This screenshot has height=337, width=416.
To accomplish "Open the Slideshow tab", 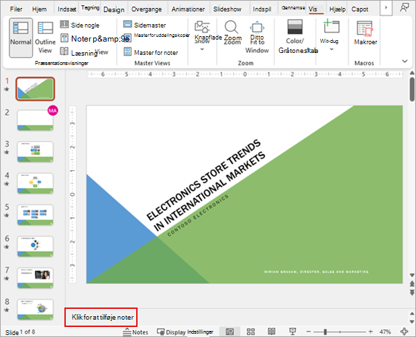I will pos(227,9).
